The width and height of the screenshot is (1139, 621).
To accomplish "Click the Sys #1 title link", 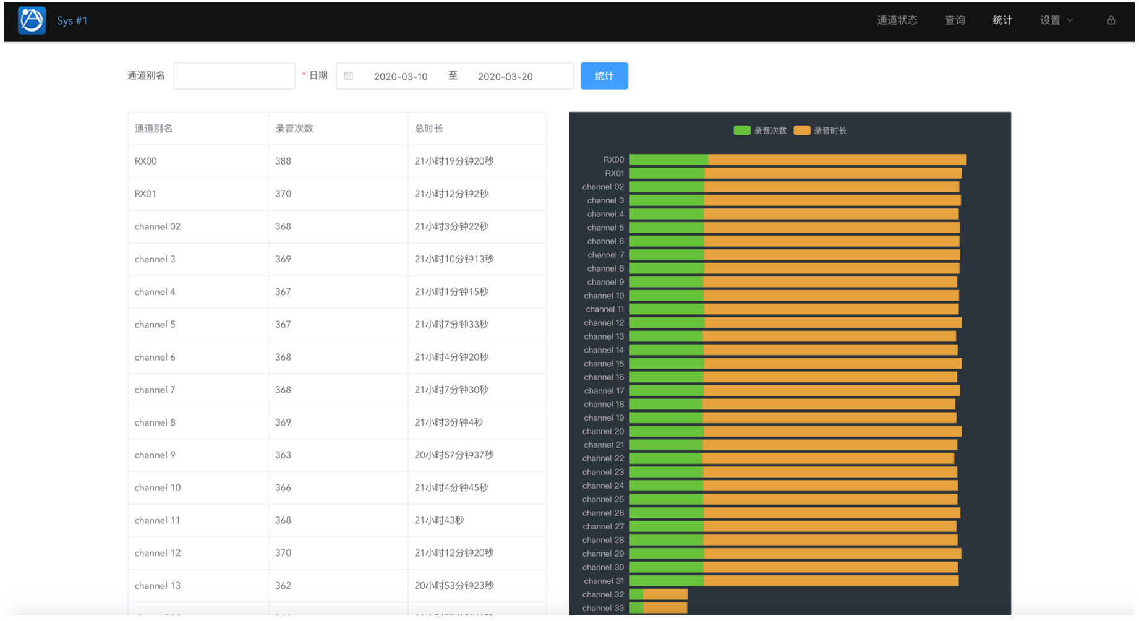I will point(72,20).
